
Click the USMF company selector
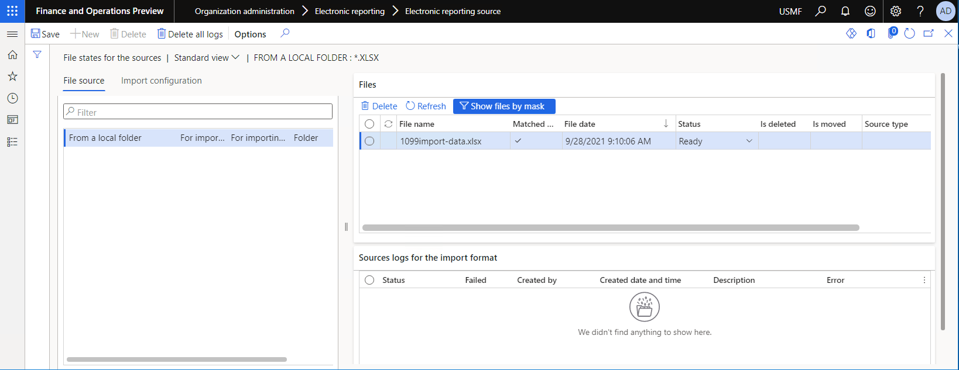(790, 11)
